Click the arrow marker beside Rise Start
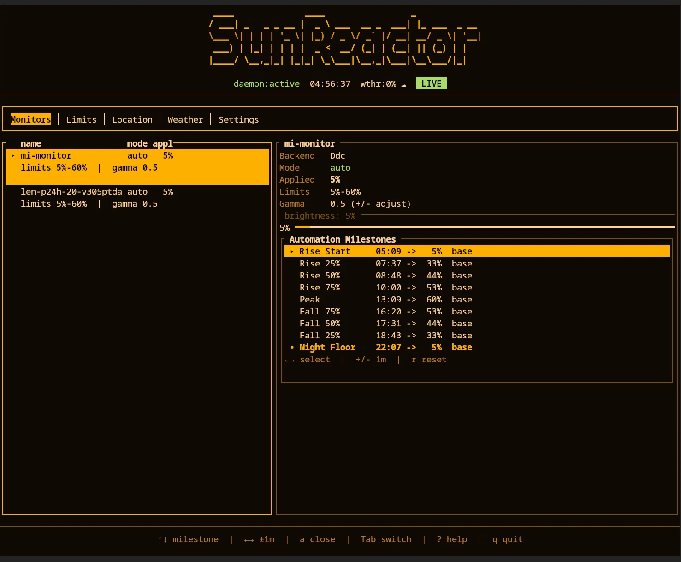The image size is (681, 562). click(x=292, y=251)
